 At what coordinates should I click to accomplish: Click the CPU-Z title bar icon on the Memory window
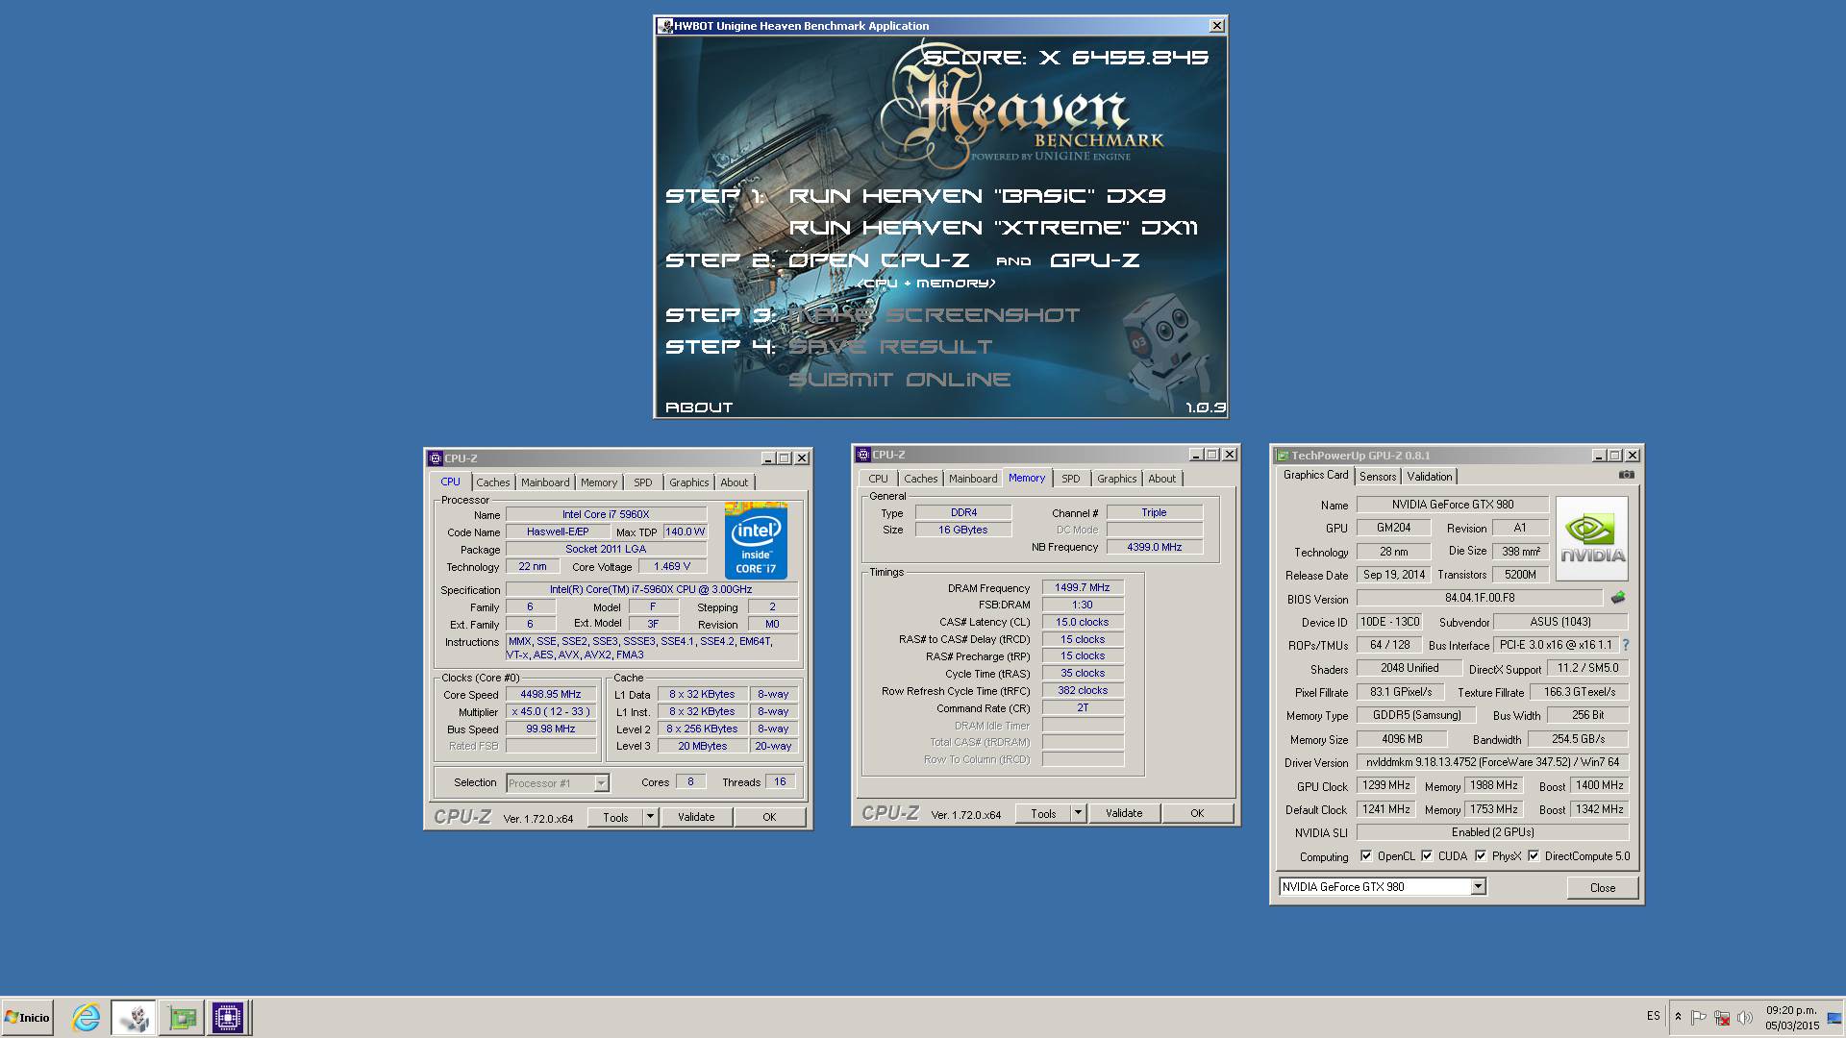tap(863, 455)
